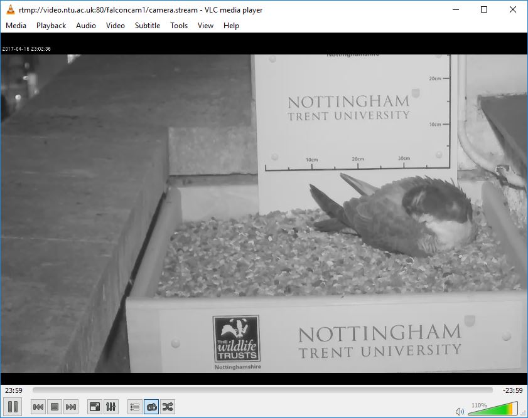Click the VLC cone icon in title bar
The image size is (528, 418).
click(x=11, y=10)
